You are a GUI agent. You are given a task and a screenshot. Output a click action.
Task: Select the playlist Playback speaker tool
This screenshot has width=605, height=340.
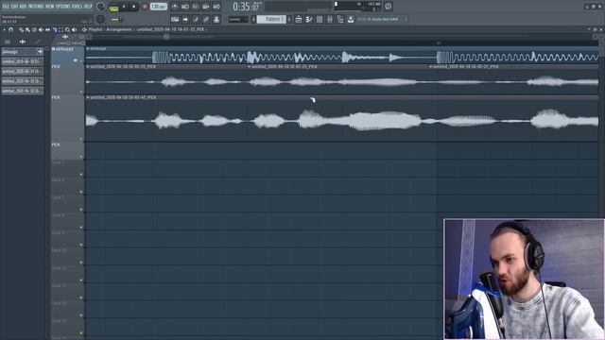(x=74, y=29)
